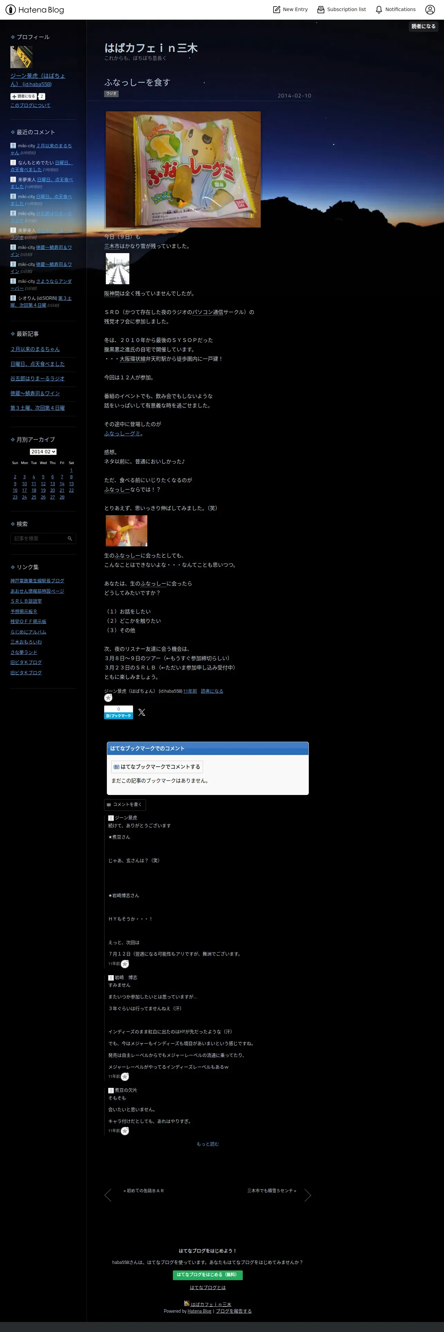Open the パソコン通信 keyword link
Screen dimensions: 444x1332
pos(208,312)
